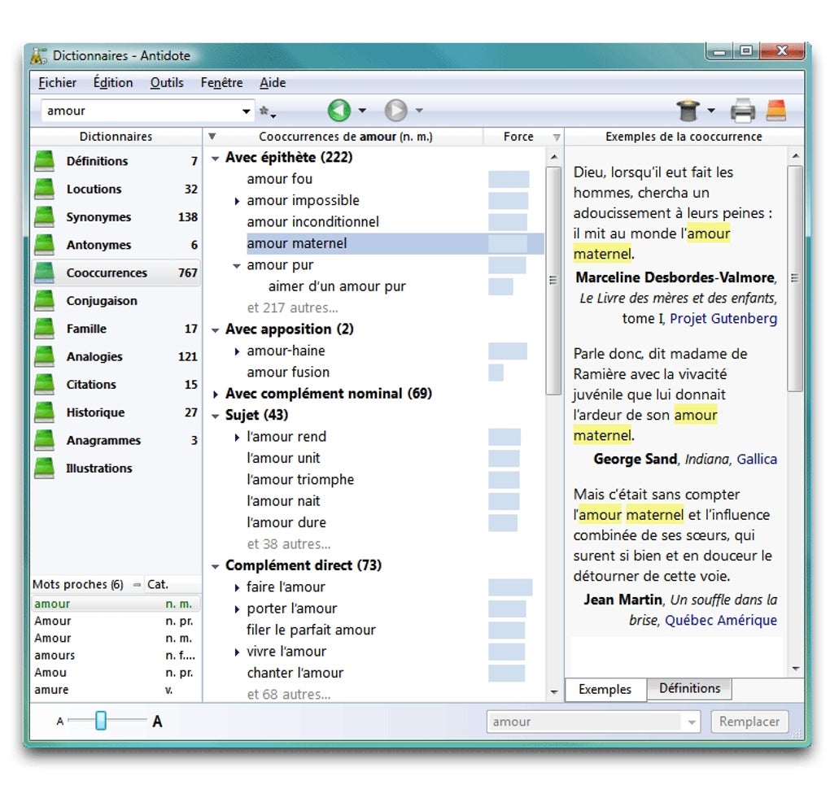The width and height of the screenshot is (830, 785).
Task: Open the Conjugaison book icon
Action: tap(44, 301)
